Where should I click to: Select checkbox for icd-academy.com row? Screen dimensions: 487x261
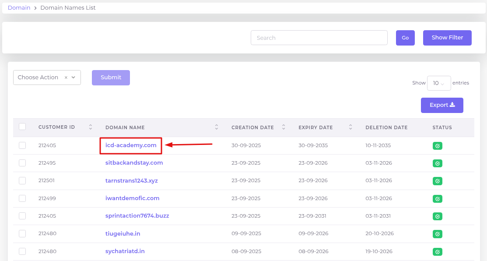coord(22,145)
